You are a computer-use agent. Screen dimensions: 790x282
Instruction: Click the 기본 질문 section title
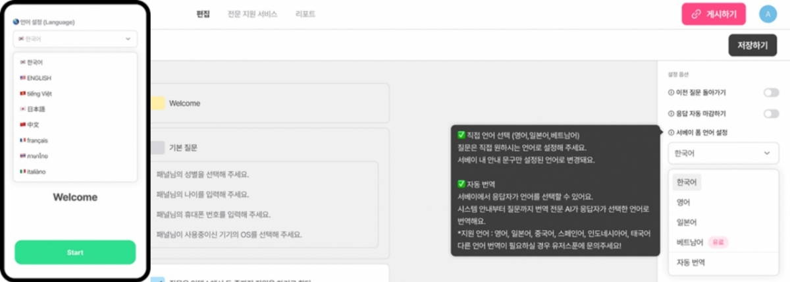tap(183, 148)
